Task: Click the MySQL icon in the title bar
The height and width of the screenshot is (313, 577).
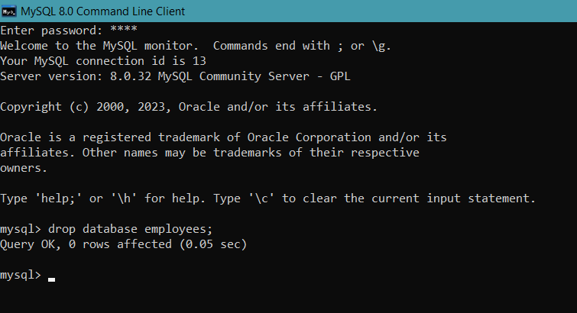Action: [9, 11]
